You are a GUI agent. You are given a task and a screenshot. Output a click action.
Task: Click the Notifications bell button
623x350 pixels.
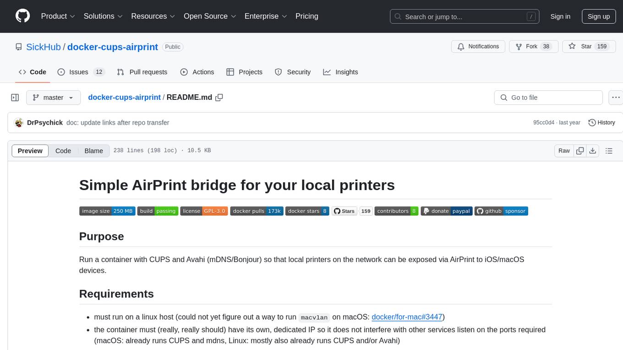coord(478,47)
